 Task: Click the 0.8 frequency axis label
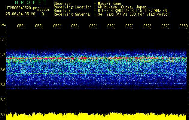(2, 84)
